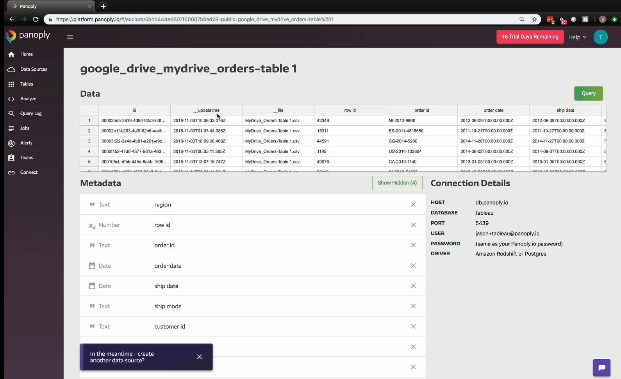The height and width of the screenshot is (379, 621).
Task: Remove the ship mode field
Action: pyautogui.click(x=413, y=306)
